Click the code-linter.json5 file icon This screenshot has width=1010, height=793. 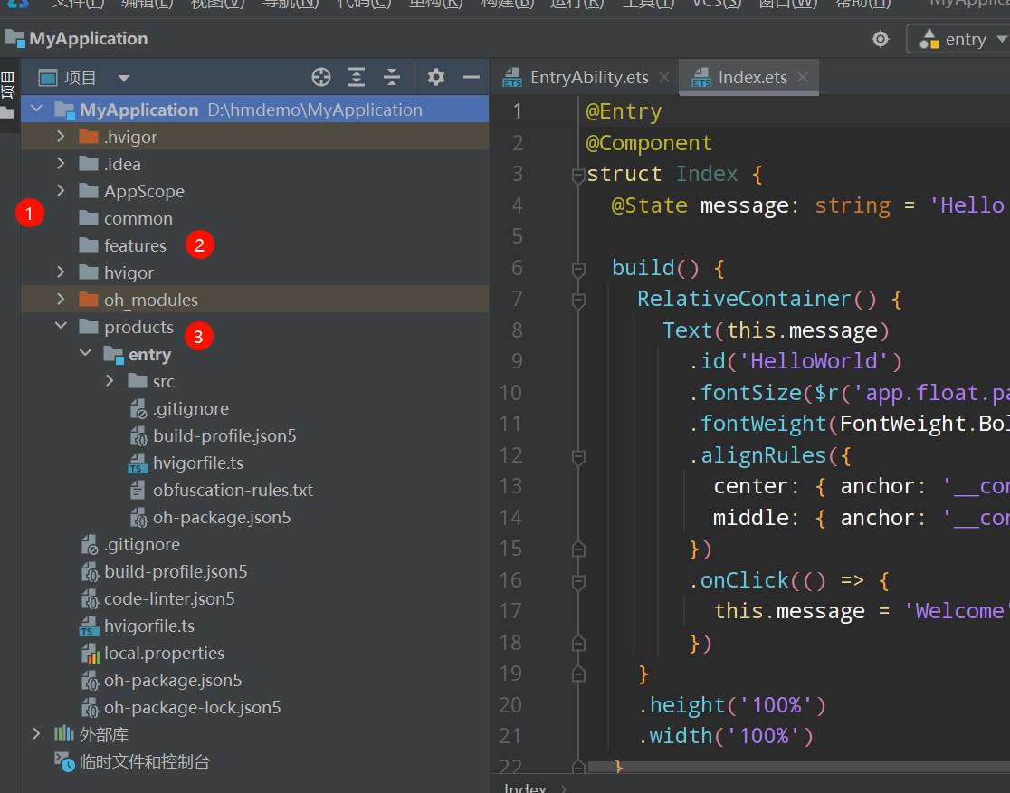click(x=90, y=599)
